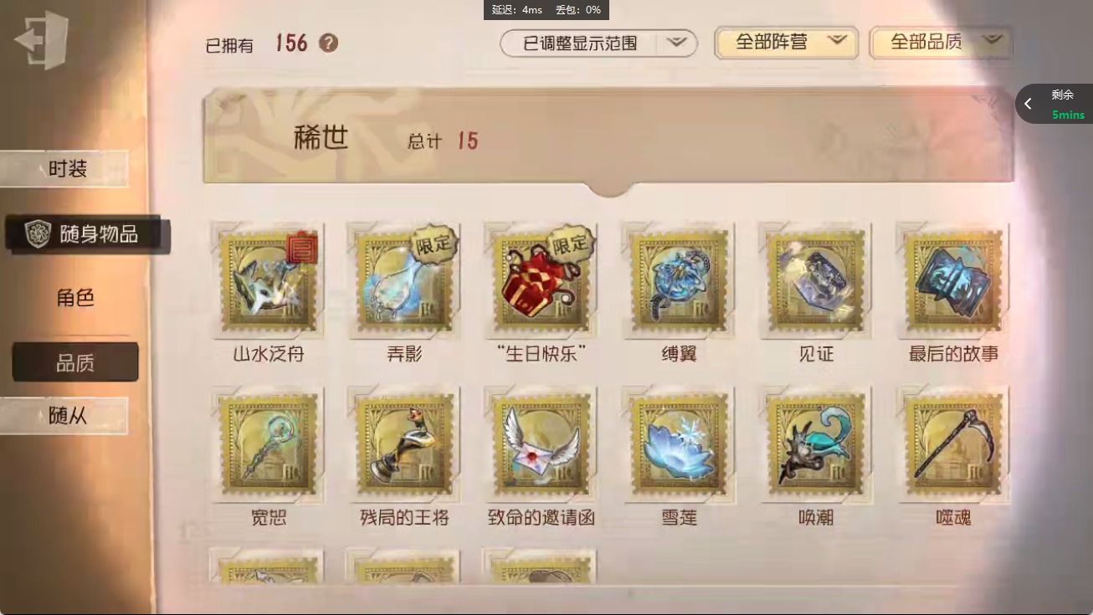Select the 角色 sort option
The width and height of the screenshot is (1093, 615).
coord(75,297)
